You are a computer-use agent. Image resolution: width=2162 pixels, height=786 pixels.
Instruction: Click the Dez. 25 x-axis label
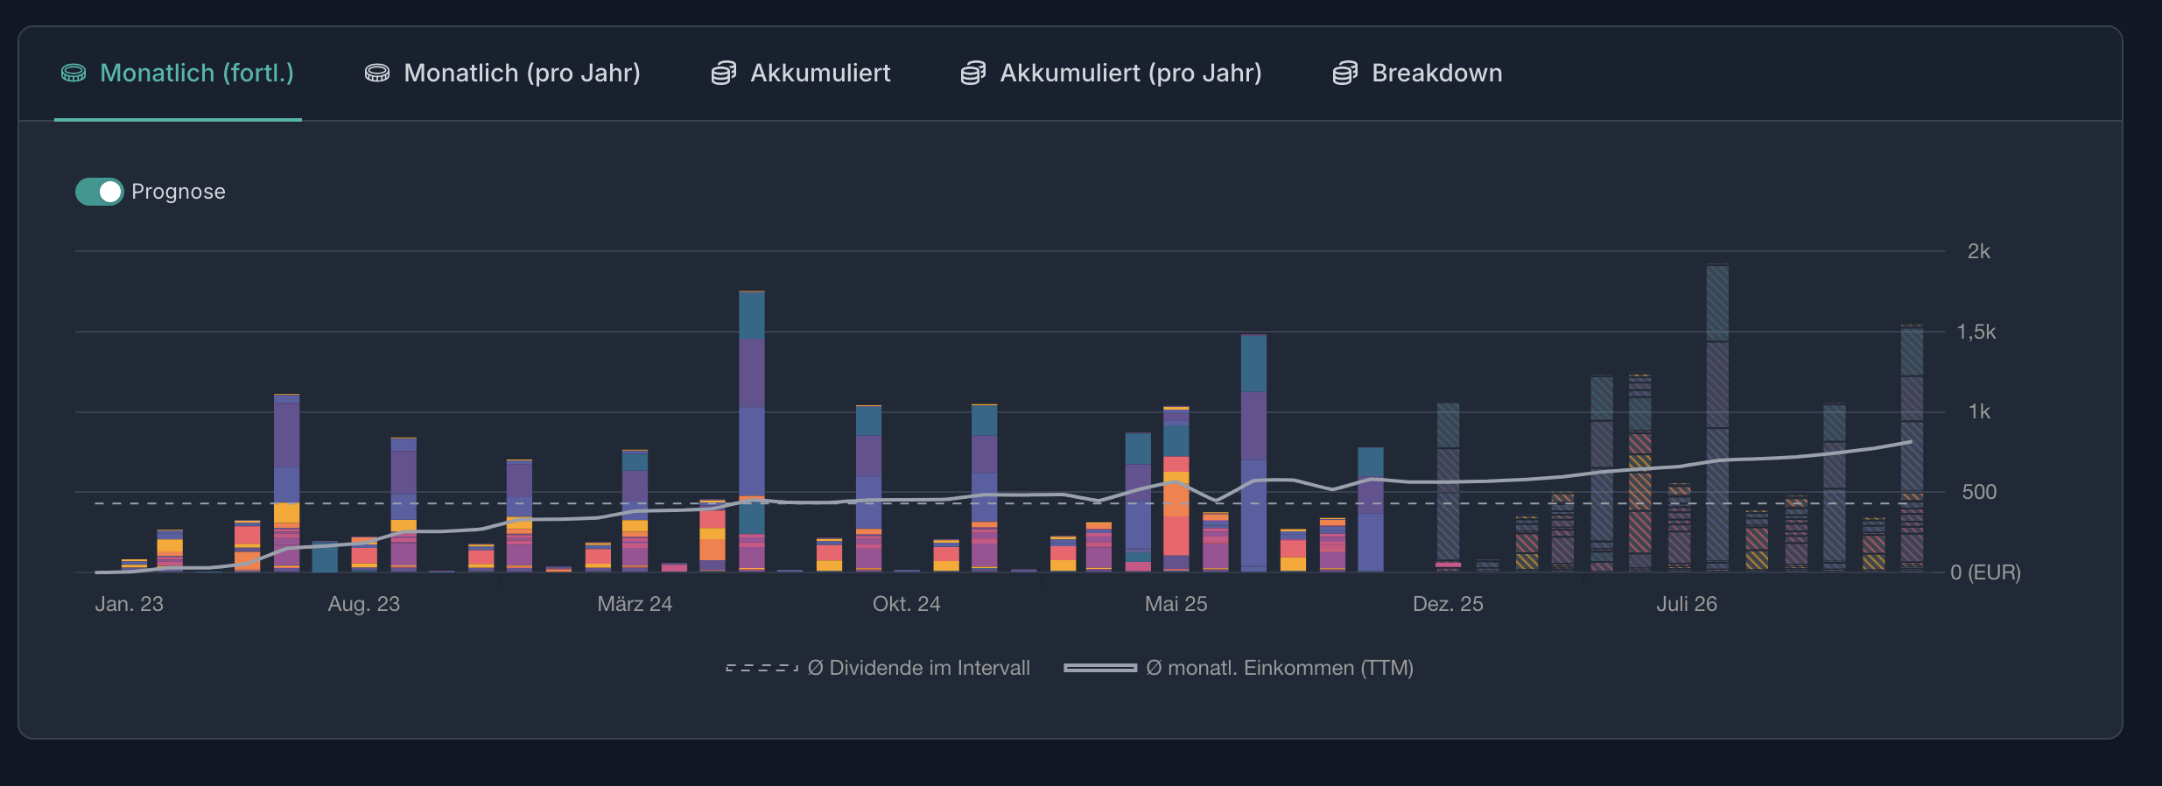click(1448, 604)
